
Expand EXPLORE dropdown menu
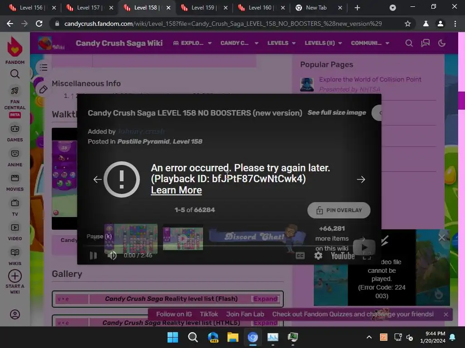[x=193, y=43]
